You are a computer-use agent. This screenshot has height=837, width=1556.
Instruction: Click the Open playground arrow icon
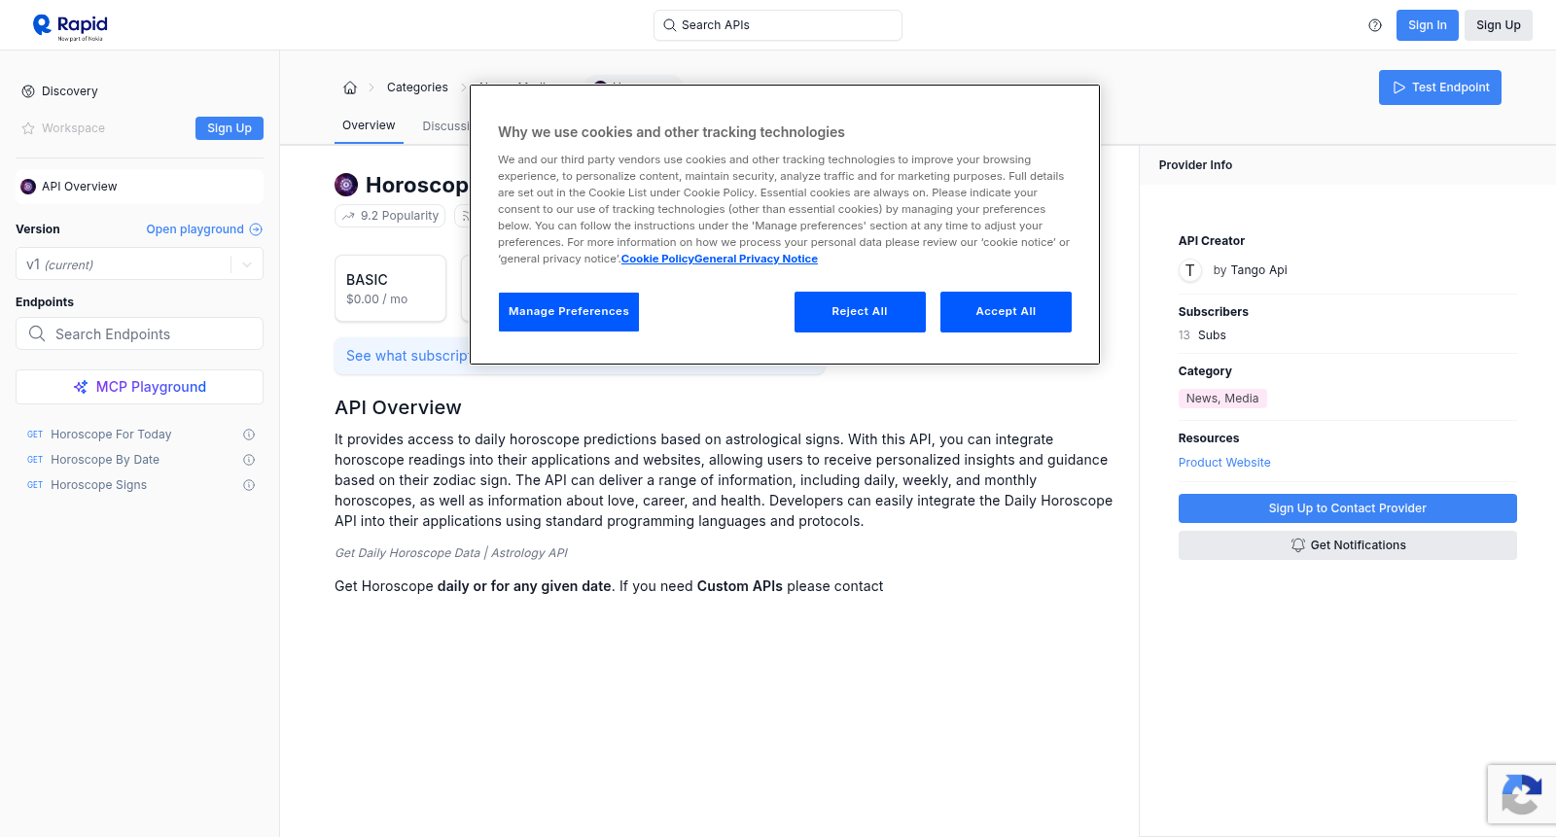pos(256,229)
